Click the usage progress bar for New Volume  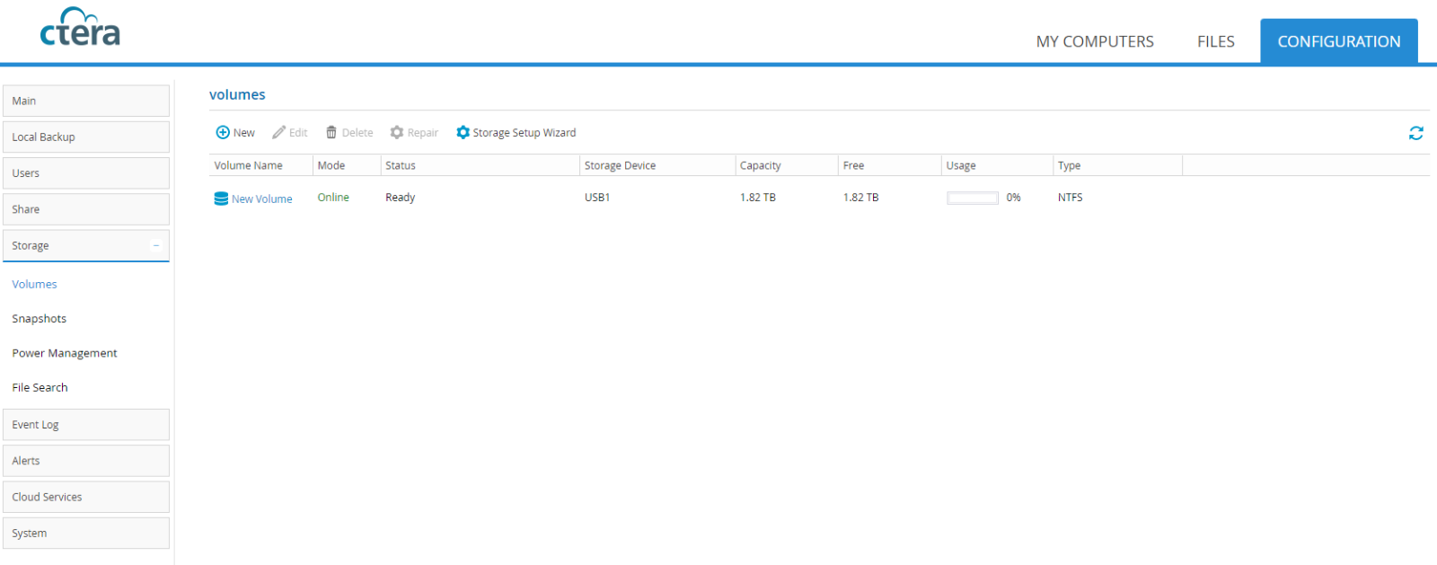tap(973, 198)
